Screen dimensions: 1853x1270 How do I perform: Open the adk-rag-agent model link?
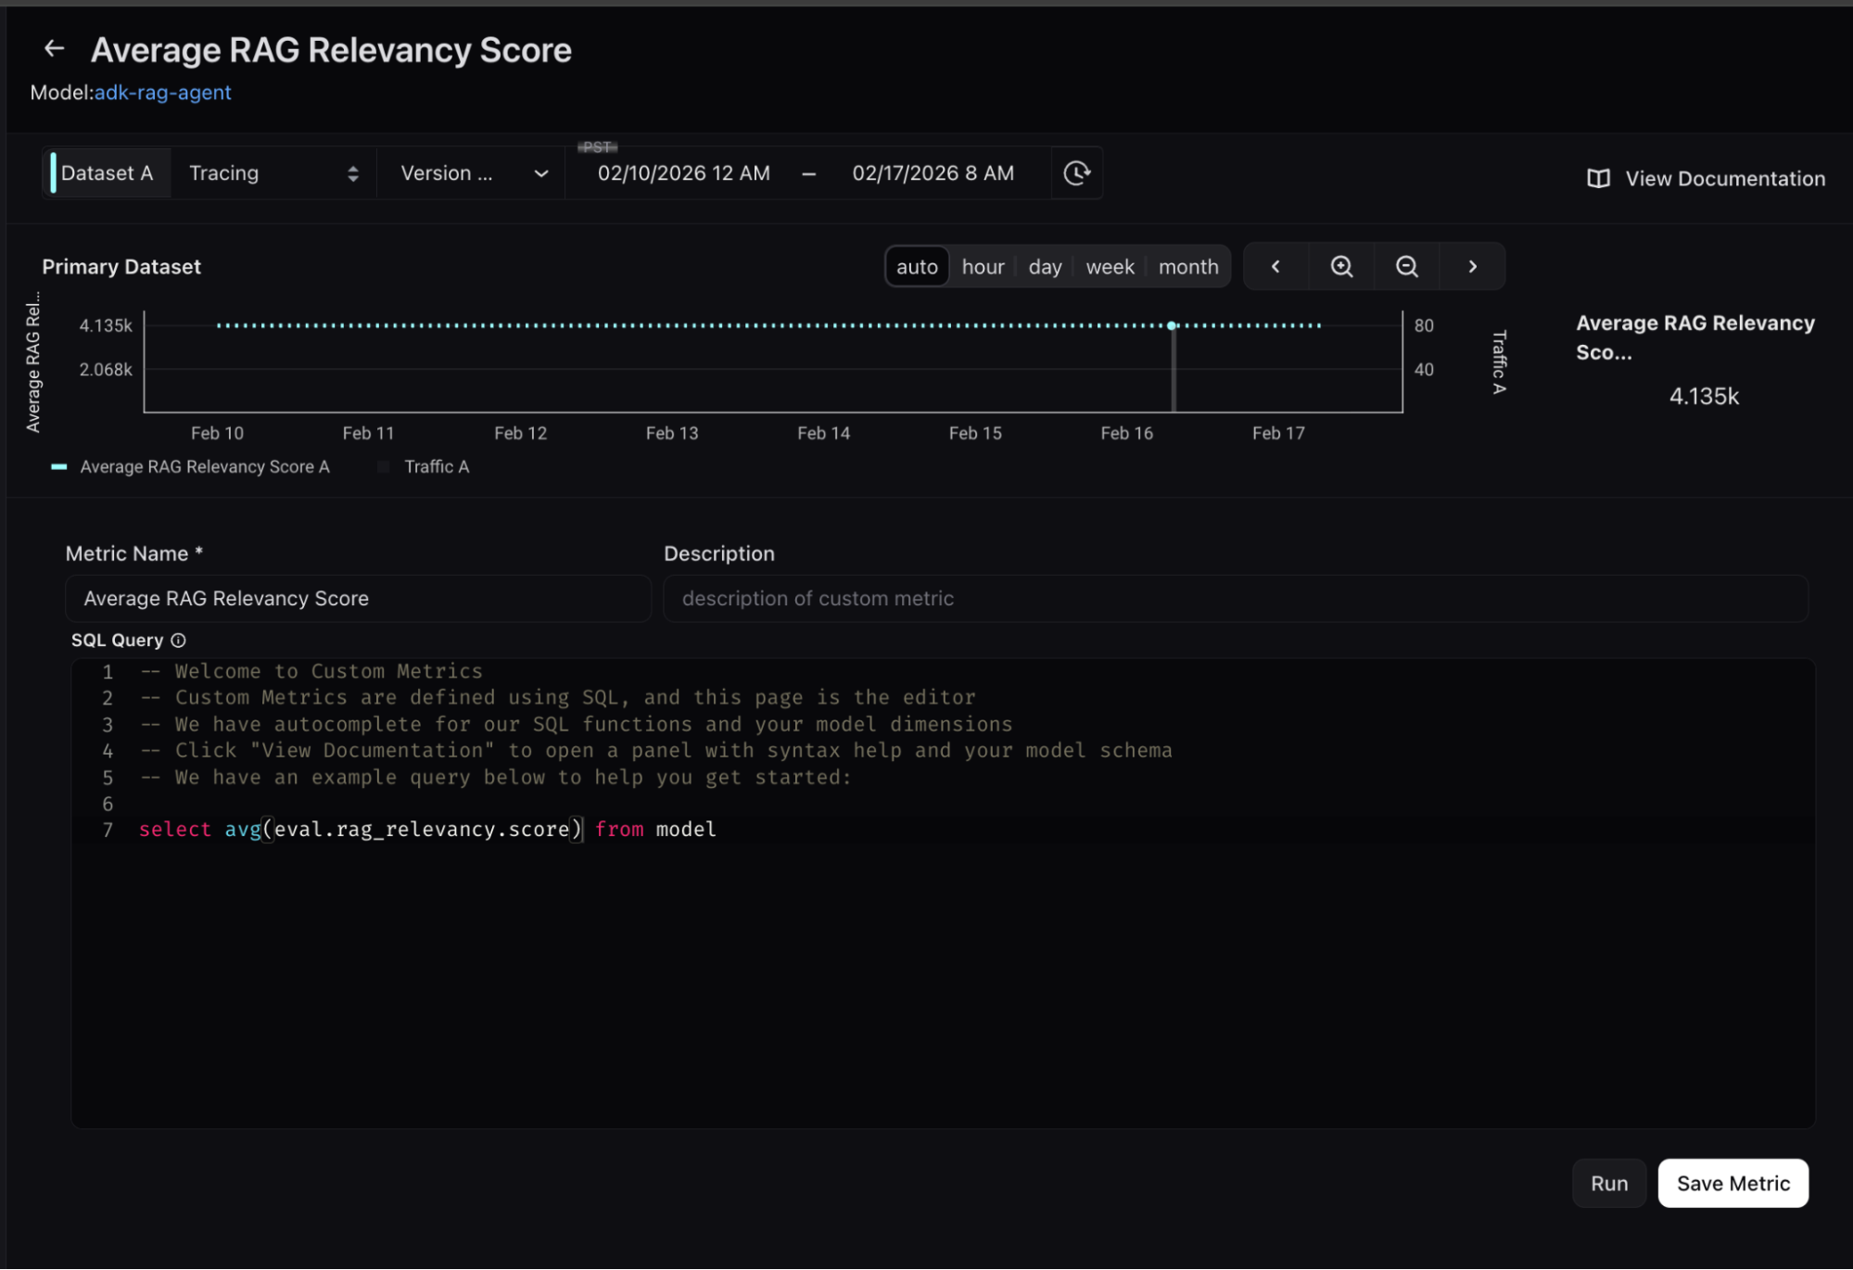[163, 93]
